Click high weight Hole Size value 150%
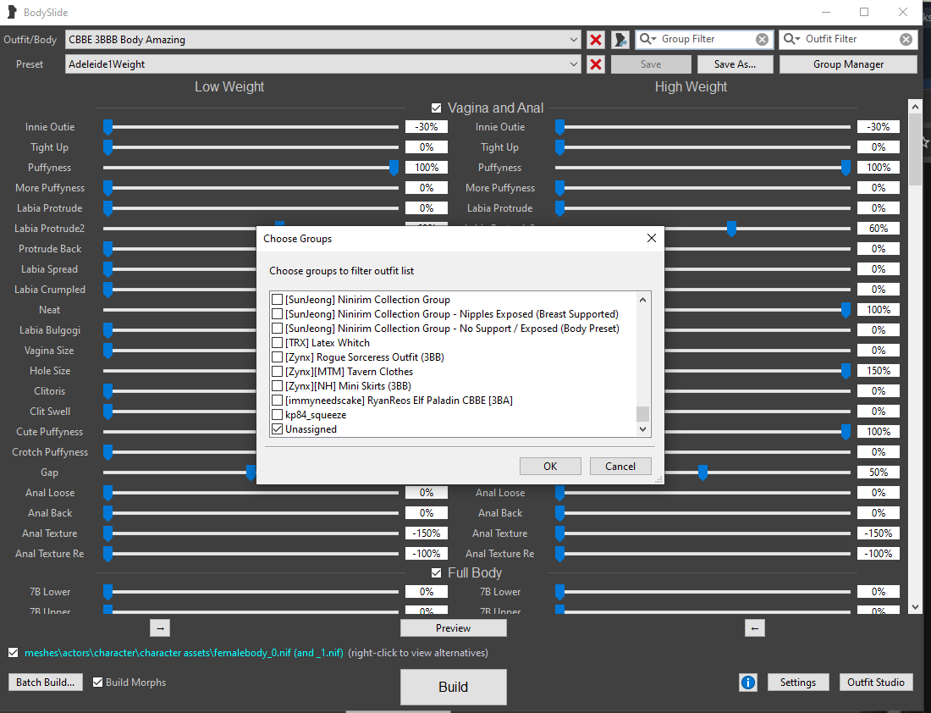This screenshot has height=713, width=931. coord(879,371)
